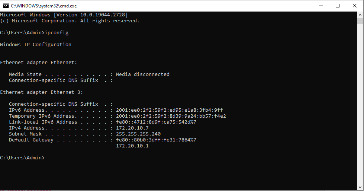Screen dimensions: 364x191
Task: Close the command prompt window
Action: pos(354,6)
